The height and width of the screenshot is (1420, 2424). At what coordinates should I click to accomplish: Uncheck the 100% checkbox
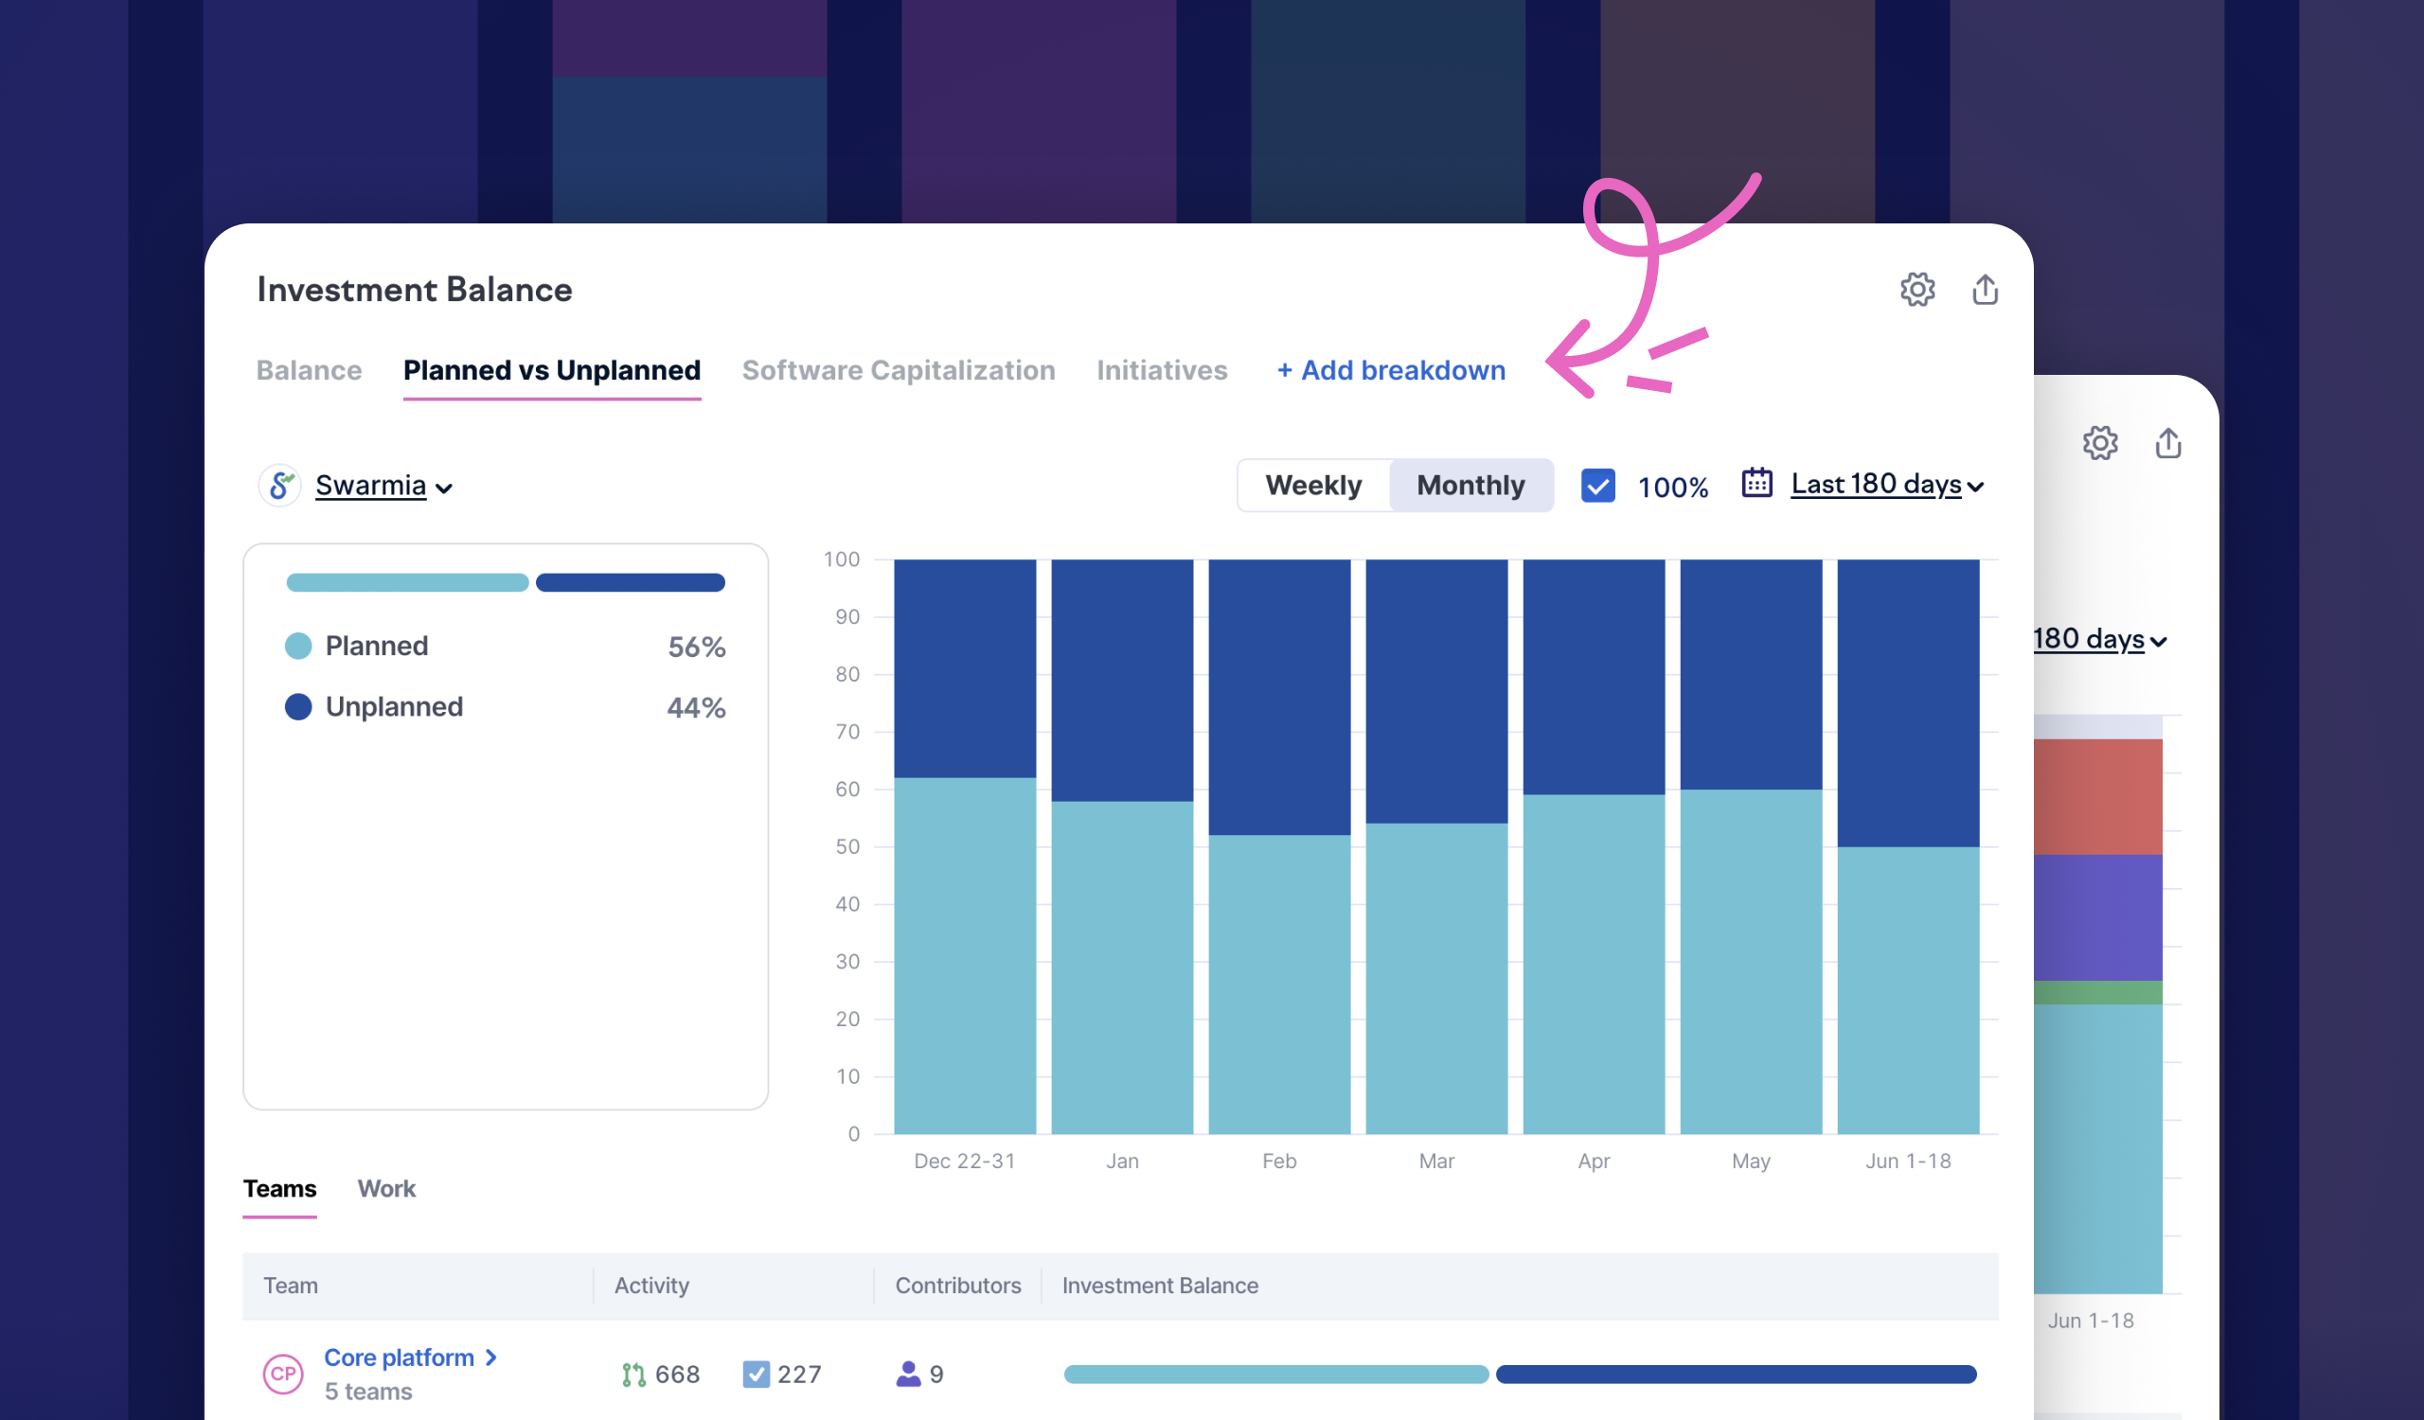point(1597,486)
